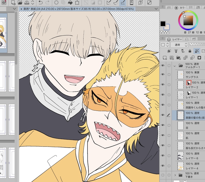Redo the undone action
The image size is (205, 182).
47,3
